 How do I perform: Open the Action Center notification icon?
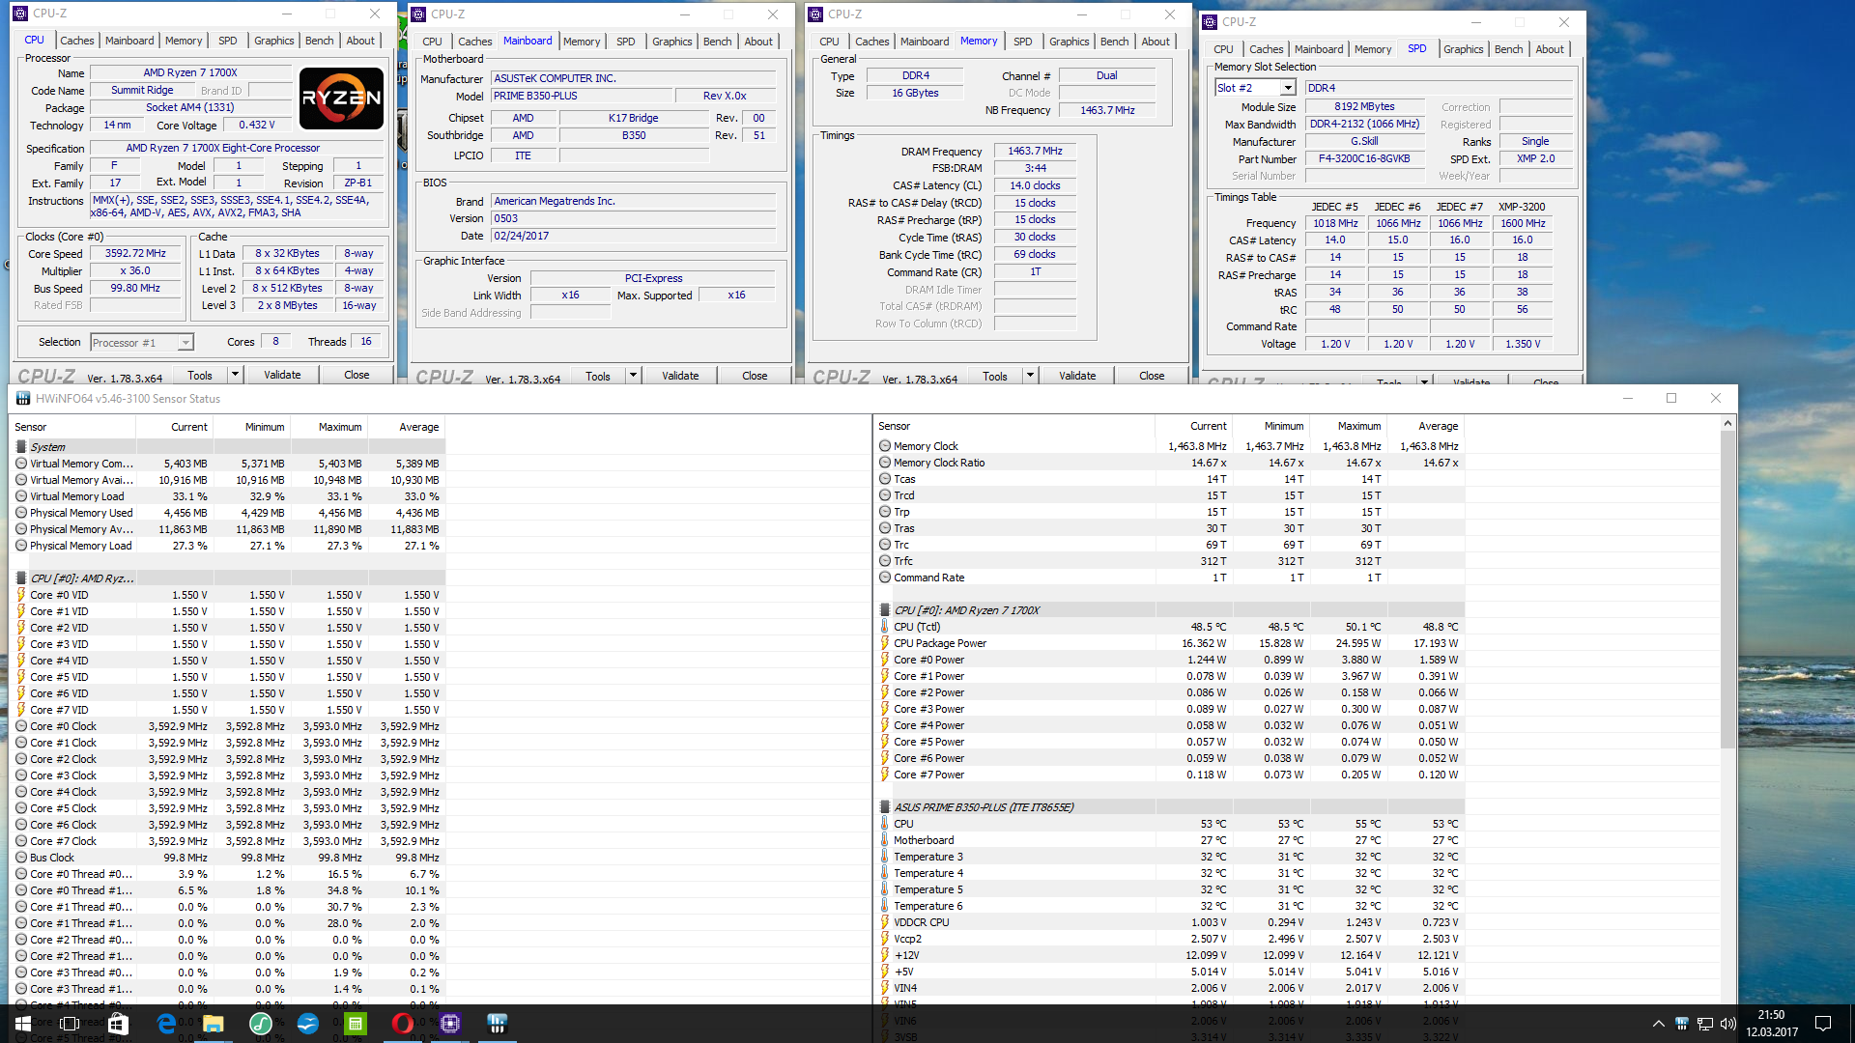point(1823,1023)
